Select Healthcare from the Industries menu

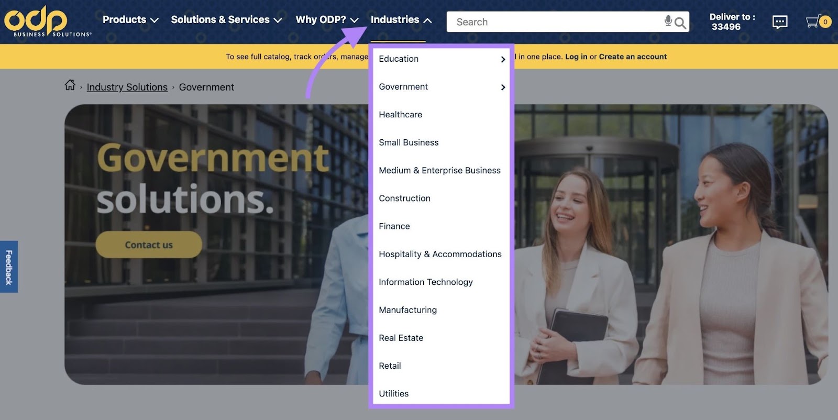[400, 115]
